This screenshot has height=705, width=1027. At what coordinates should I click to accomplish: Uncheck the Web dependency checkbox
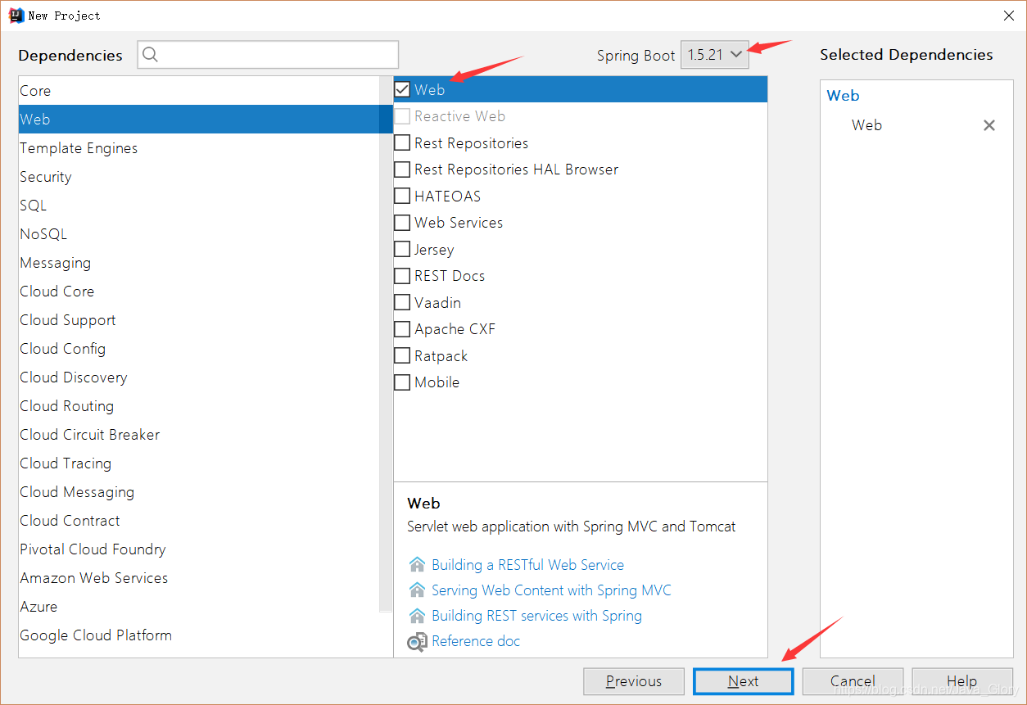click(402, 90)
